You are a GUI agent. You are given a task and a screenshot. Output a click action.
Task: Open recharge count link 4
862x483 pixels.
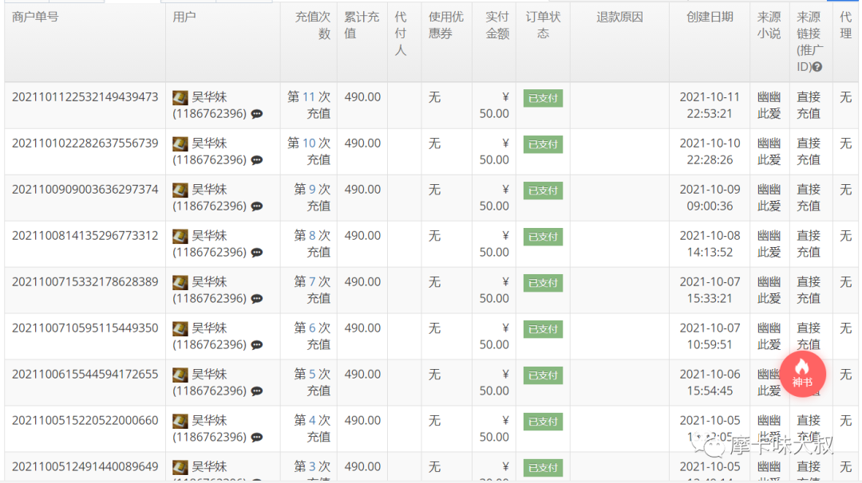point(312,420)
